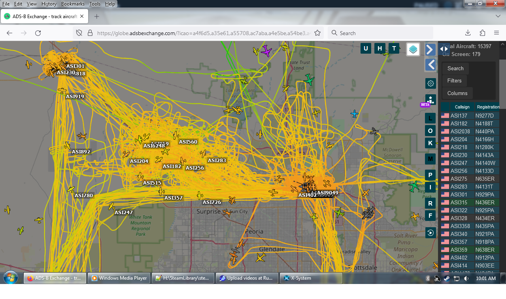Open the Firefox extensions button
The height and width of the screenshot is (299, 506).
coord(482,33)
